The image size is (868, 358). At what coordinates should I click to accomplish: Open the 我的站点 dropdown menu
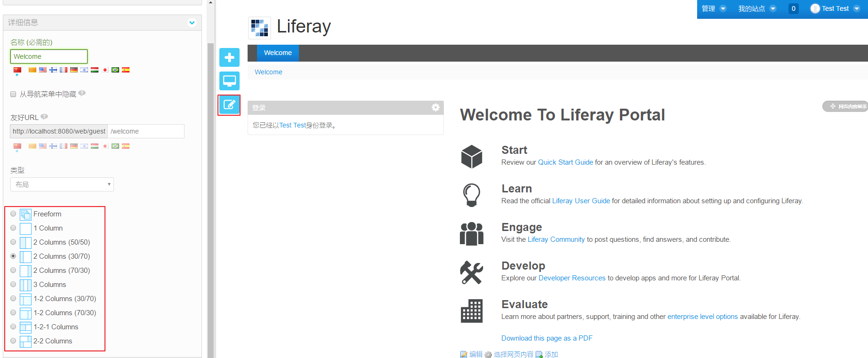(x=757, y=8)
